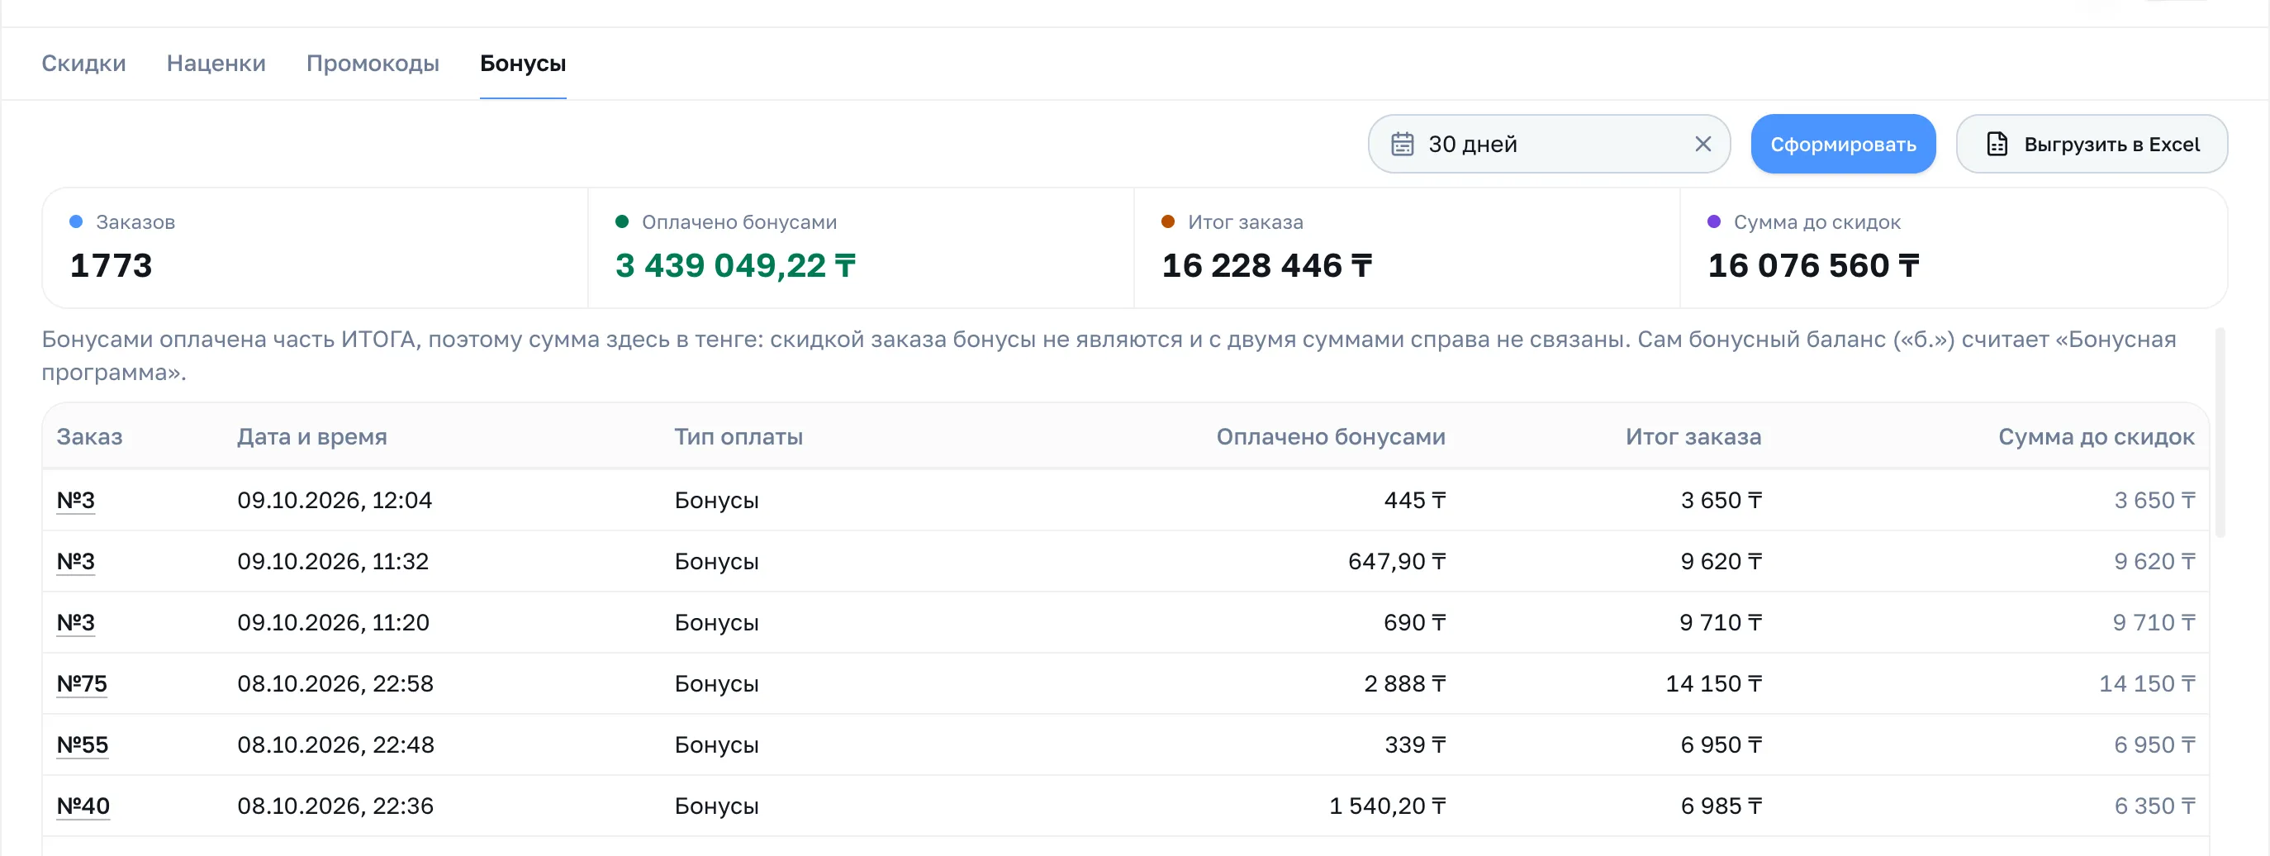Click the Excel document icon

(1997, 144)
